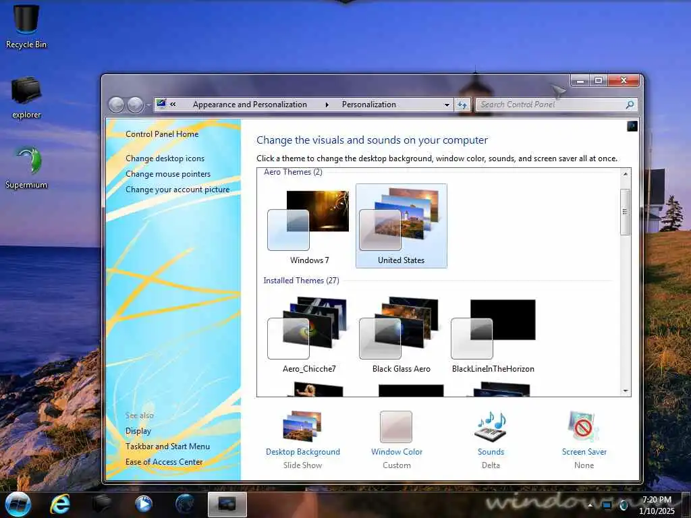Open Screen Saver settings
This screenshot has width=691, height=518.
pos(584,439)
